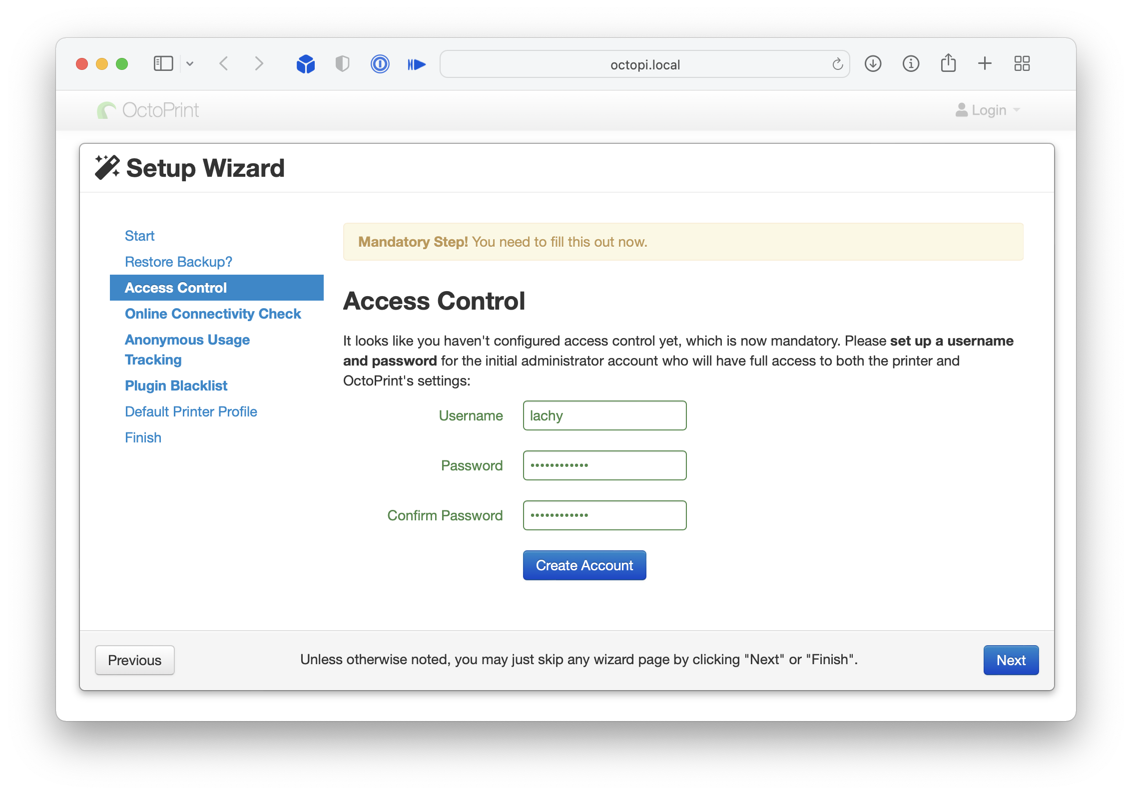
Task: Click the Confirm Password input field
Action: (x=604, y=515)
